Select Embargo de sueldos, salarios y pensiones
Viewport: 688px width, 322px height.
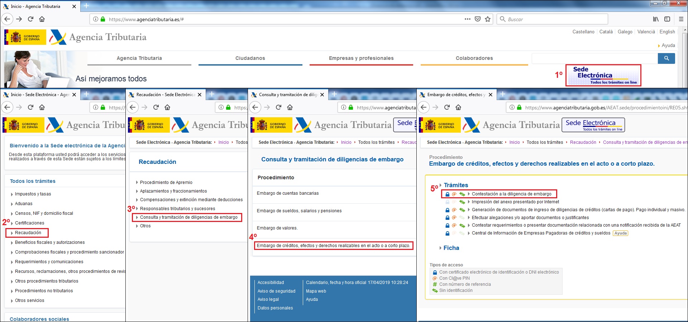click(299, 211)
